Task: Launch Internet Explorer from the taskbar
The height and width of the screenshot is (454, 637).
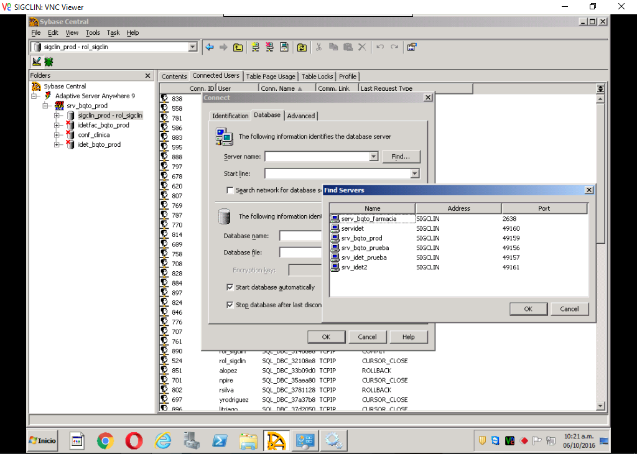Action: [162, 440]
